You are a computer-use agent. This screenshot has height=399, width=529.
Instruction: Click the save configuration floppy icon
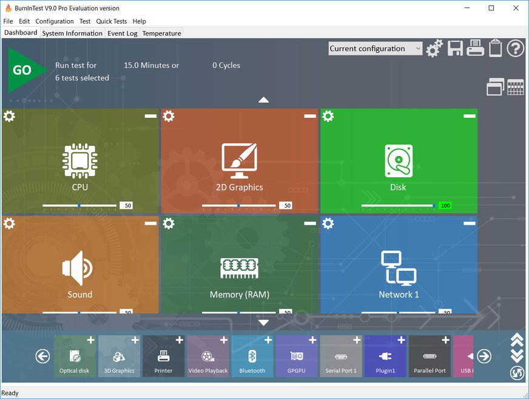point(456,49)
